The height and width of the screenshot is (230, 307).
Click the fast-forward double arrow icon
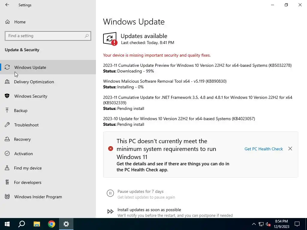click(x=110, y=211)
